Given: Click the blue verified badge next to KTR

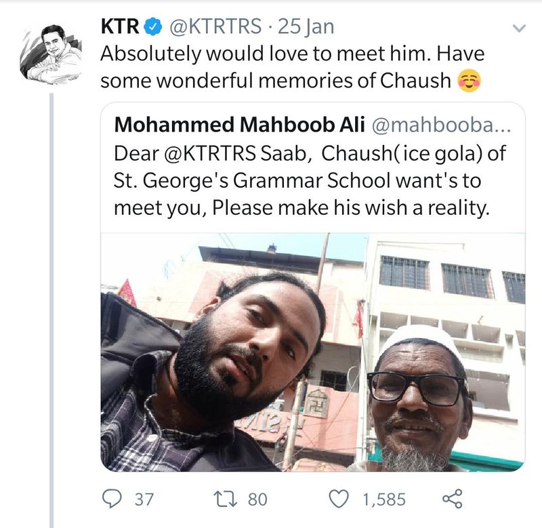Looking at the screenshot, I should 154,27.
